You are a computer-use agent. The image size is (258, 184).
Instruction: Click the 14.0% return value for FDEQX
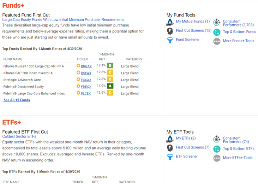pos(101,86)
